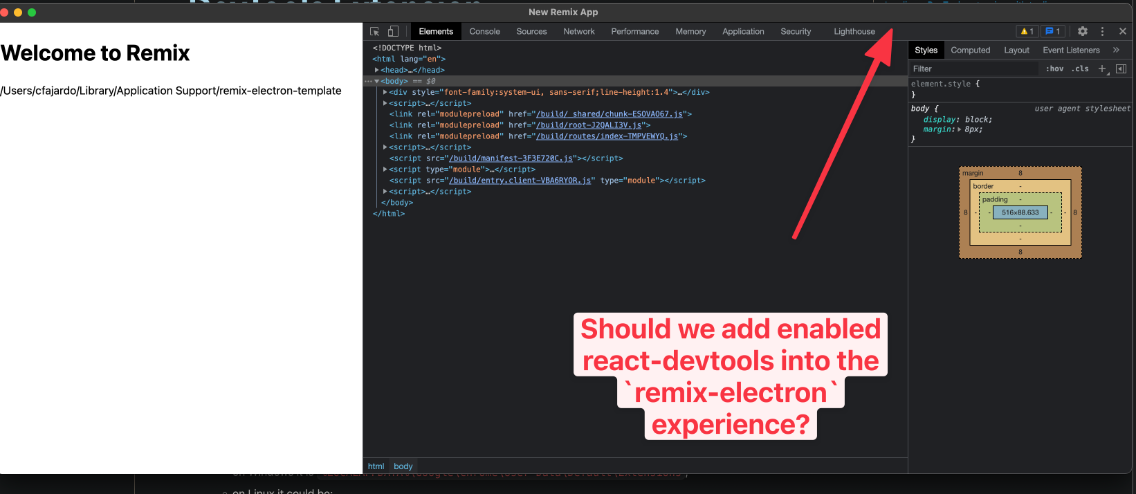Select the html breadcrumb item
The height and width of the screenshot is (494, 1136).
376,466
